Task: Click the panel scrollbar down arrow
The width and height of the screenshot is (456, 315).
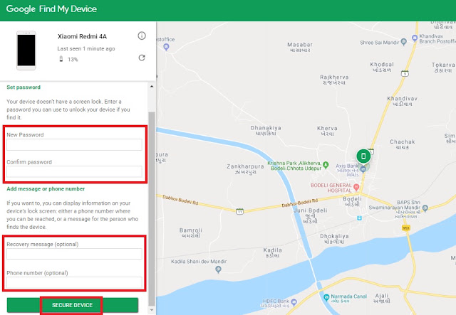Action: tap(152, 310)
